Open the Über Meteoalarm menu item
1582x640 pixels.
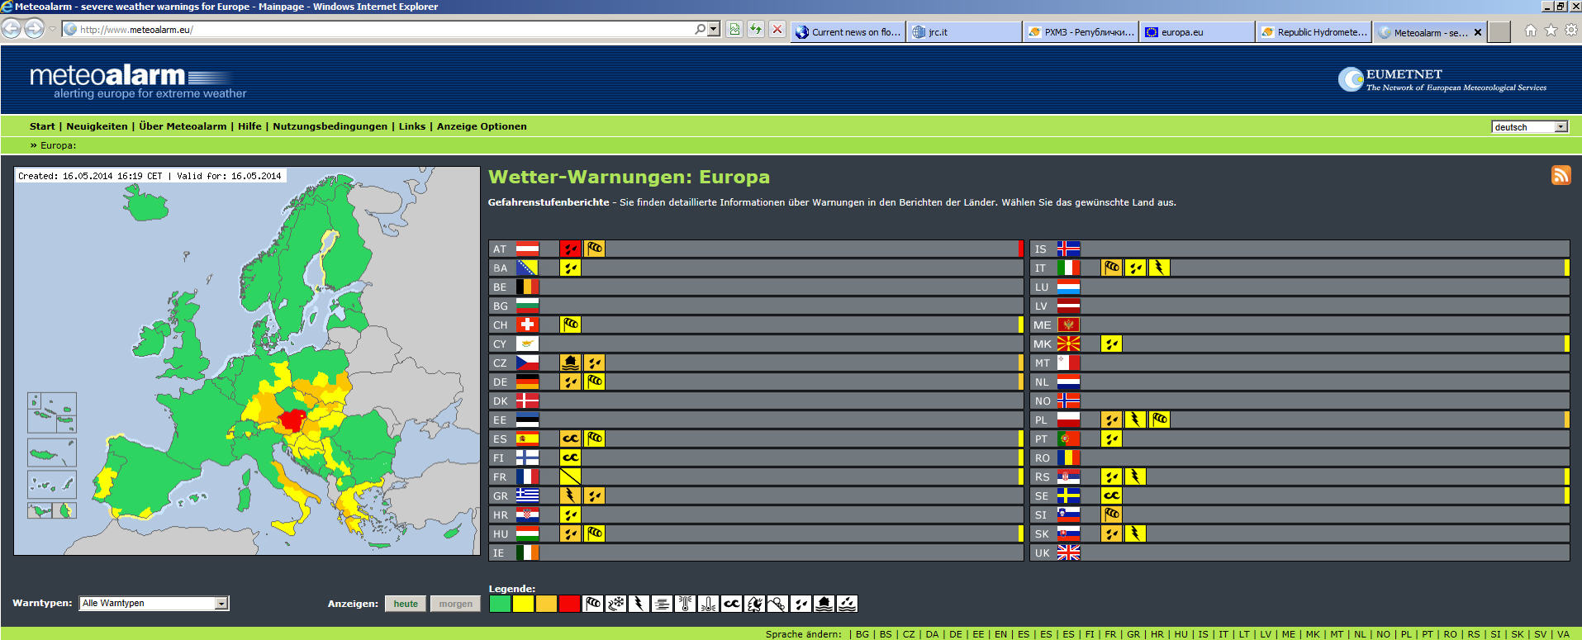point(183,126)
